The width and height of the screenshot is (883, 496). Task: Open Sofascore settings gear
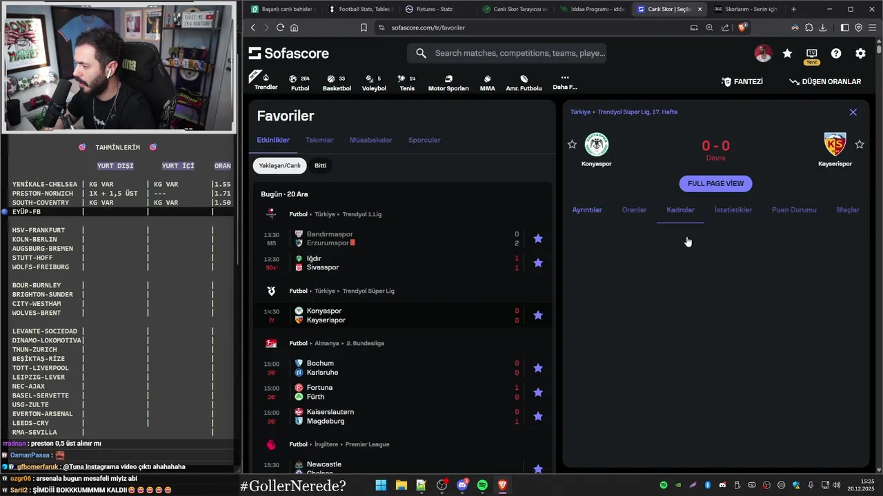860,53
